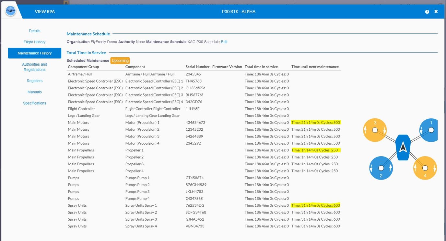446x241 pixels.
Task: Select motor 2 in the drone diagram
Action: tap(381, 168)
